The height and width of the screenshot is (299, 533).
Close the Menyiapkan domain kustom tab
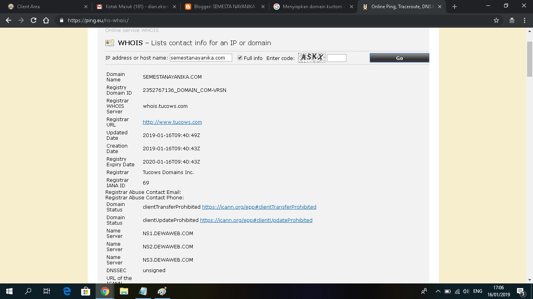[x=351, y=7]
